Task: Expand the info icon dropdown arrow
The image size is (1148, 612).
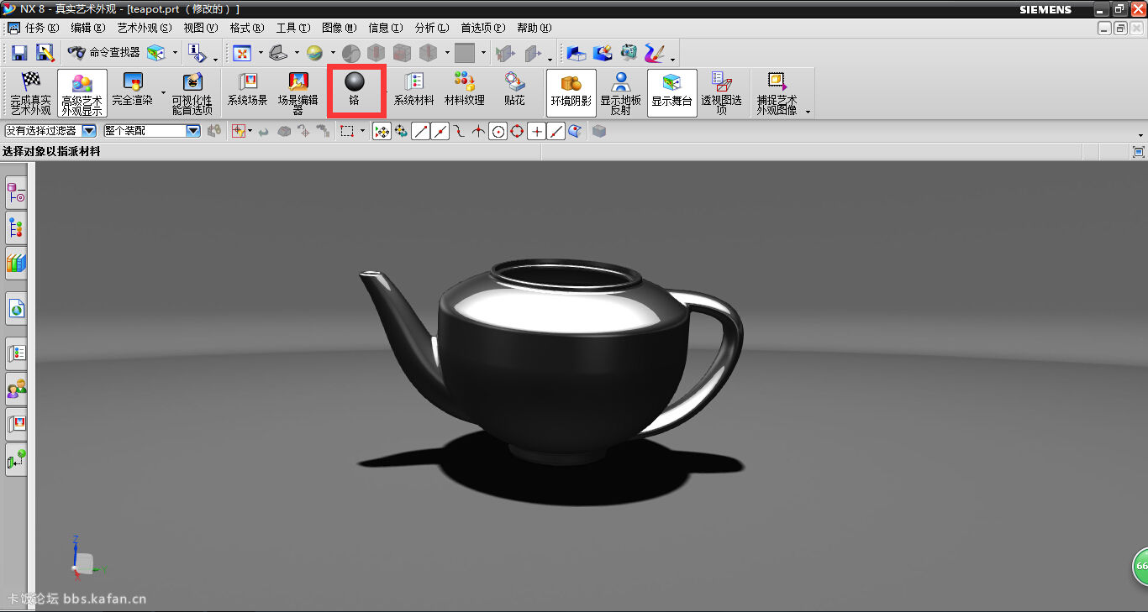Action: 215,59
